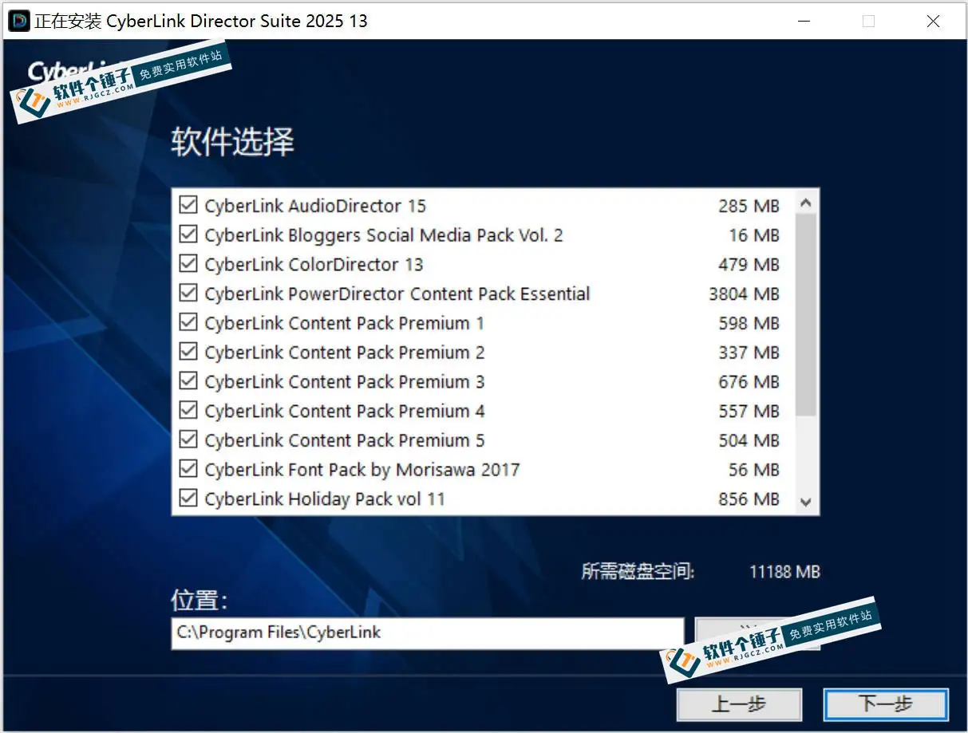Uncheck CyberLink AudioDirector 15
This screenshot has height=733, width=968.
pos(188,204)
